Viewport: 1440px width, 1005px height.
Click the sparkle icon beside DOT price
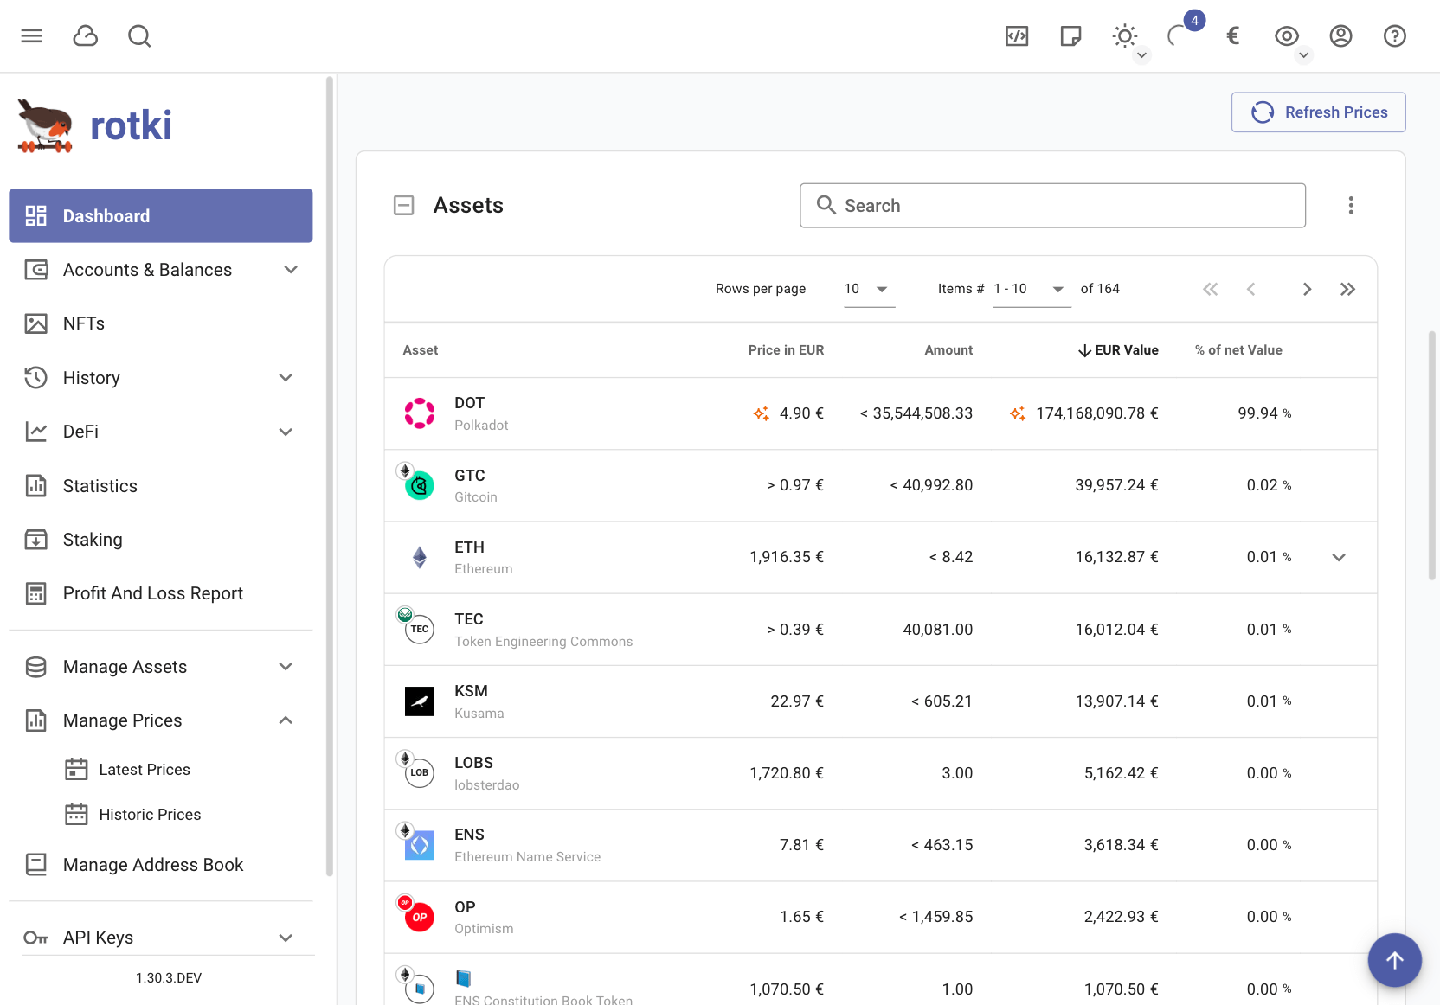click(761, 413)
